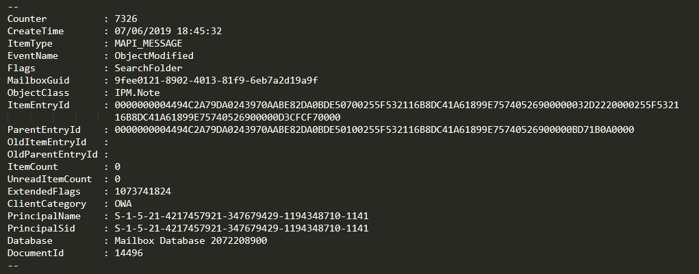Click the PrincipalName SID value
This screenshot has height=274, width=699.
(x=242, y=216)
